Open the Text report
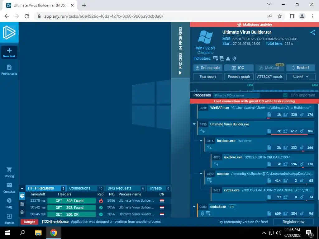Image resolution: width=319 pixels, height=239 pixels. (x=208, y=77)
